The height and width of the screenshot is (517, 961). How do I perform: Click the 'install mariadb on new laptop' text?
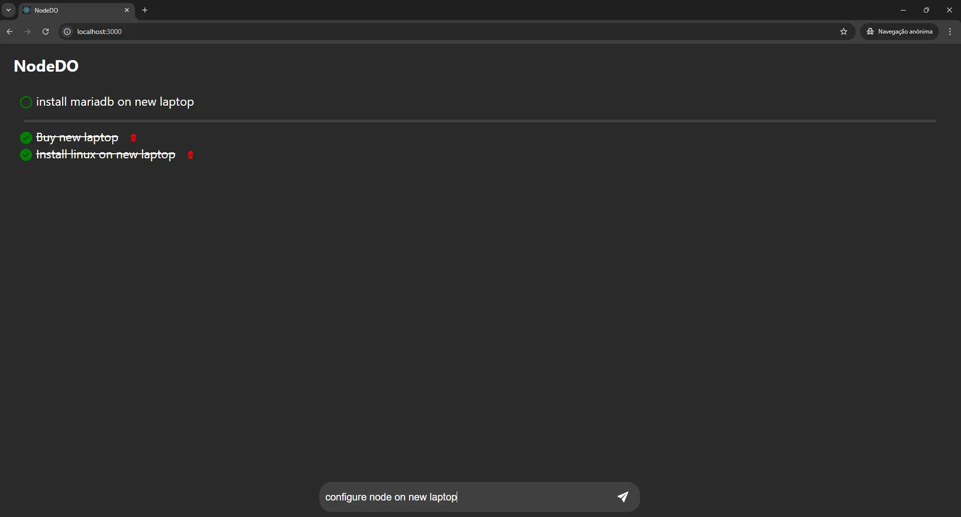tap(115, 102)
